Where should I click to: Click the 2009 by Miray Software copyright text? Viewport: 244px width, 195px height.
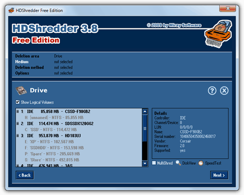pos(174,25)
